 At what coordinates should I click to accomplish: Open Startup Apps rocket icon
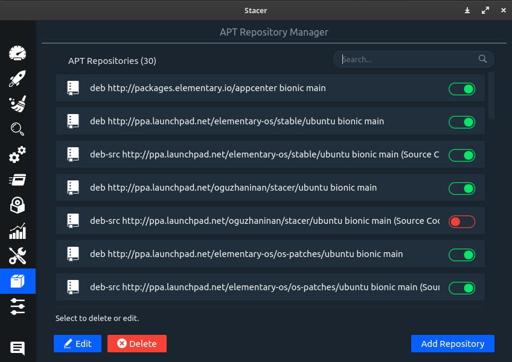(x=18, y=78)
